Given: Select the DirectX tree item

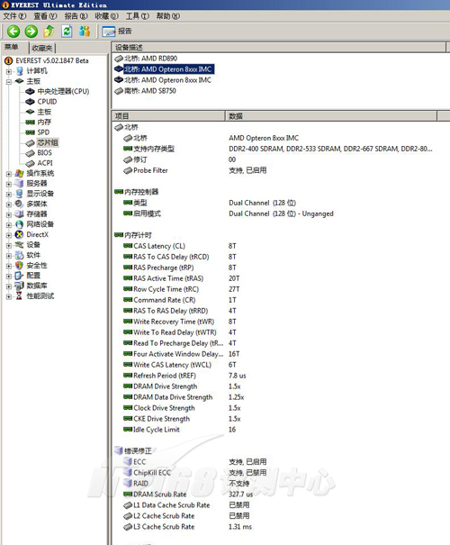Looking at the screenshot, I should pos(38,234).
